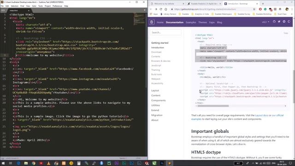Viewport: 295px width, 166px height.
Task: Open Sublime Text from the taskbar
Action: 169,163
